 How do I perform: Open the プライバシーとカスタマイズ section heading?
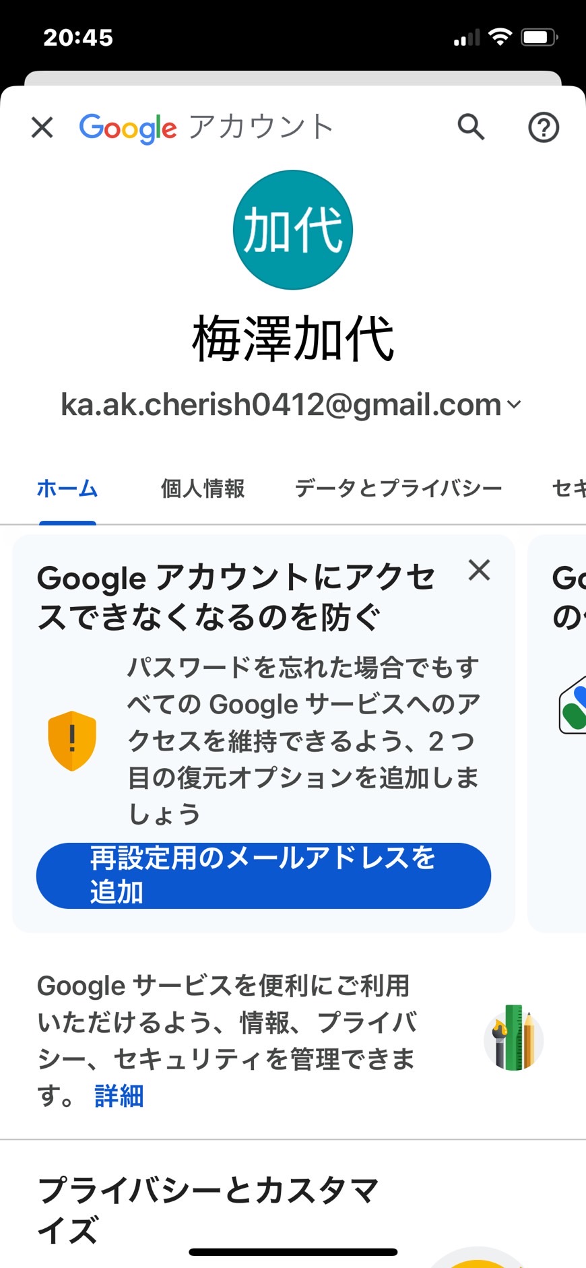click(208, 1210)
